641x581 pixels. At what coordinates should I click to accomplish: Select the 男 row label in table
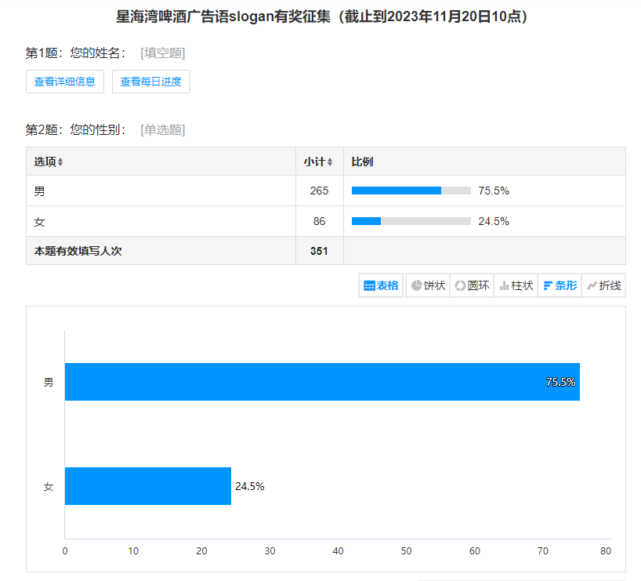[39, 191]
